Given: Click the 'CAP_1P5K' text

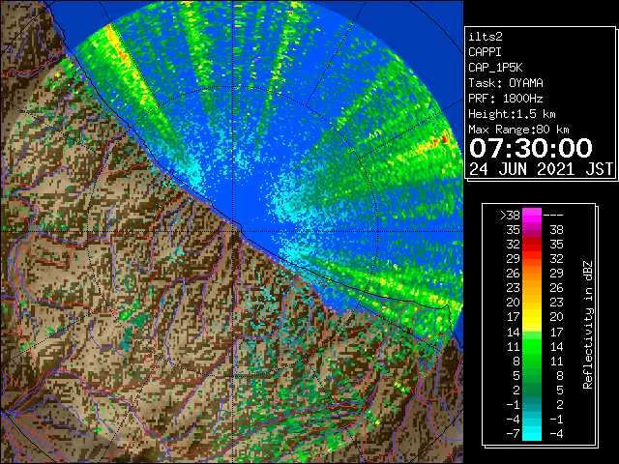Looking at the screenshot, I should (495, 68).
